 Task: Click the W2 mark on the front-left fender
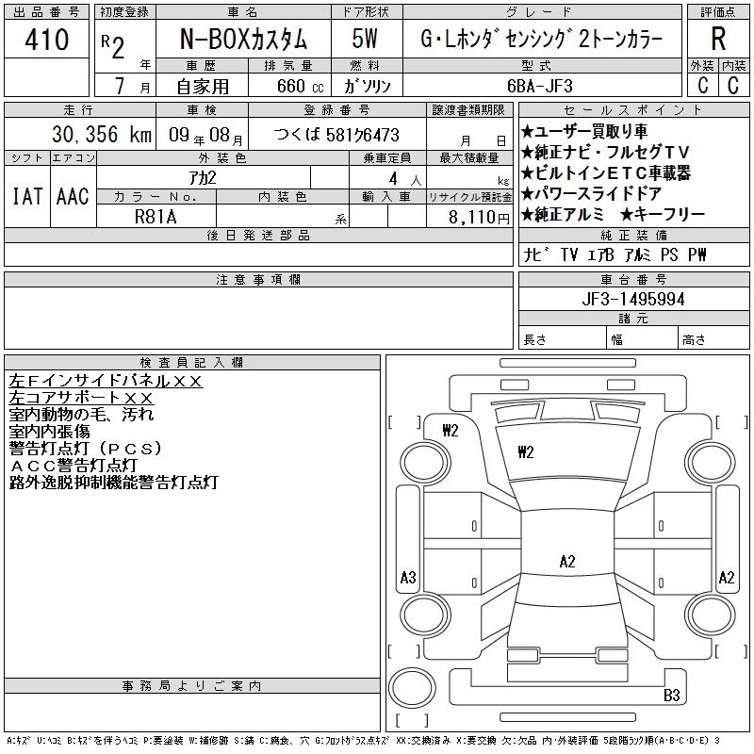[451, 431]
